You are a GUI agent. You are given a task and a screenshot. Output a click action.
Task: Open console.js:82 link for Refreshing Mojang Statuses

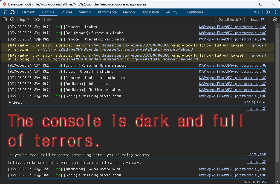(x=233, y=66)
